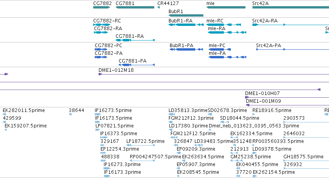Open the EK263634.5prime EST label
The width and height of the screenshot is (329, 178).
(x=203, y=157)
